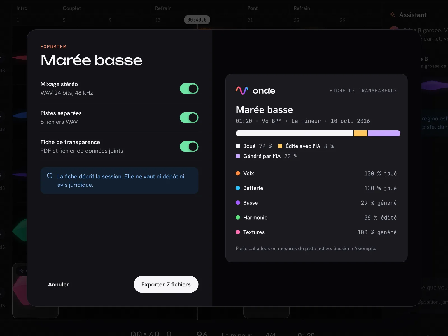Click '29 % généré' for Basse
The width and height of the screenshot is (448, 336).
379,203
